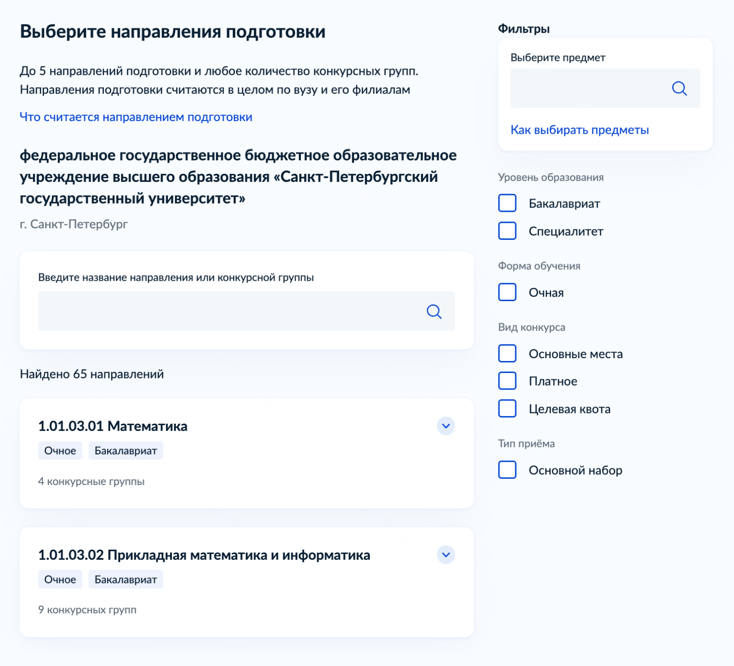This screenshot has height=666, width=734.
Task: Click 'Найдено 65 направлений' text
Action: tap(92, 374)
